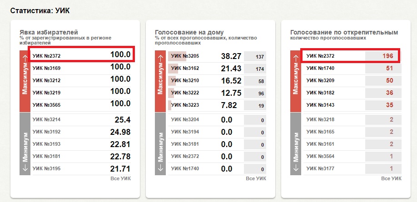Select УИК №3210 in home voting list
Viewport: 417px width, 202px height.
(x=184, y=81)
